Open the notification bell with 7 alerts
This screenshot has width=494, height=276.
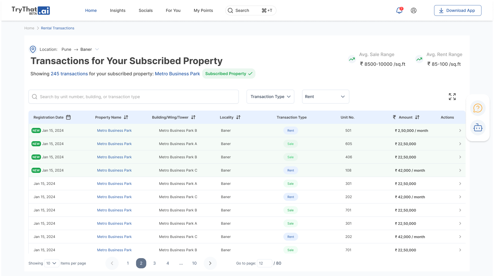(399, 11)
